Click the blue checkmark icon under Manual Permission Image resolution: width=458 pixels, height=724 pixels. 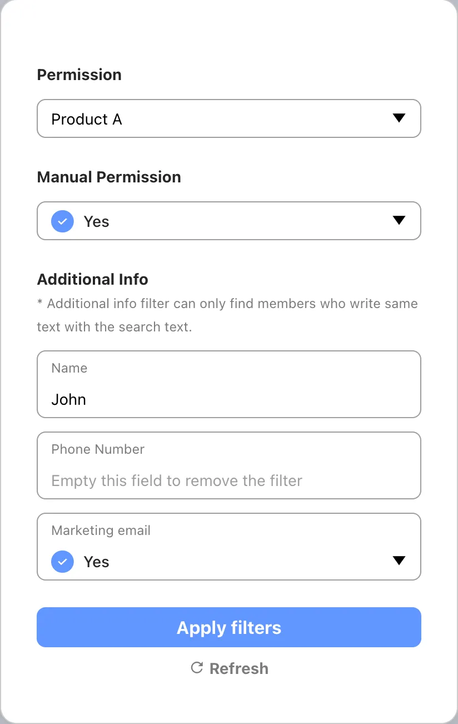tap(62, 221)
